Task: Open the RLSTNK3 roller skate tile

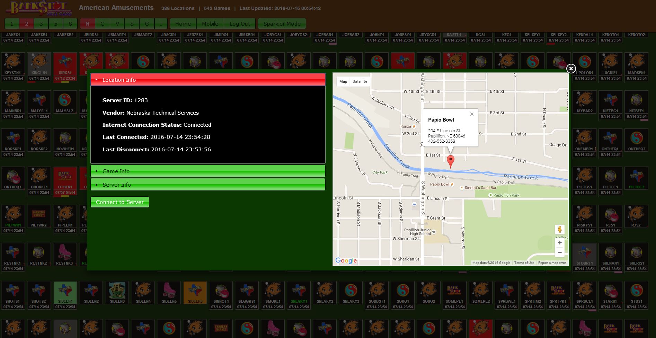Action: click(x=65, y=252)
